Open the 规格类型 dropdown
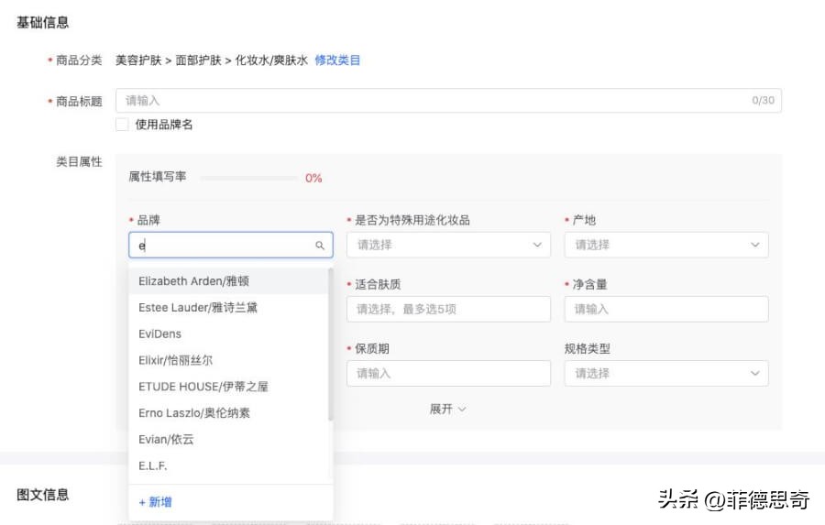This screenshot has height=525, width=825. (x=666, y=374)
